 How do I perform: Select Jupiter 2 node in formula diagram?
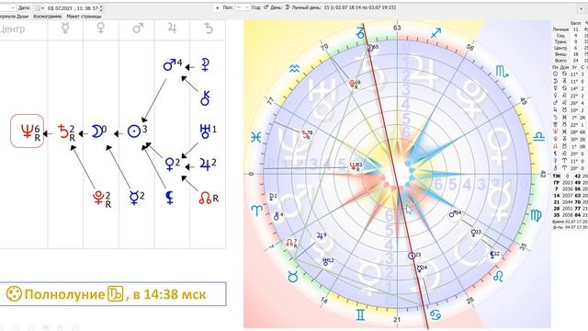click(209, 164)
